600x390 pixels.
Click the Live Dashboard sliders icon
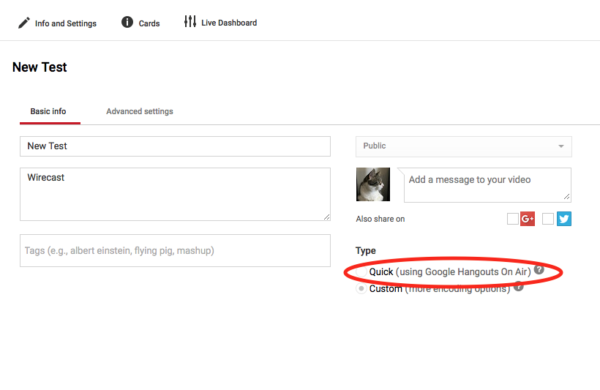coord(190,22)
